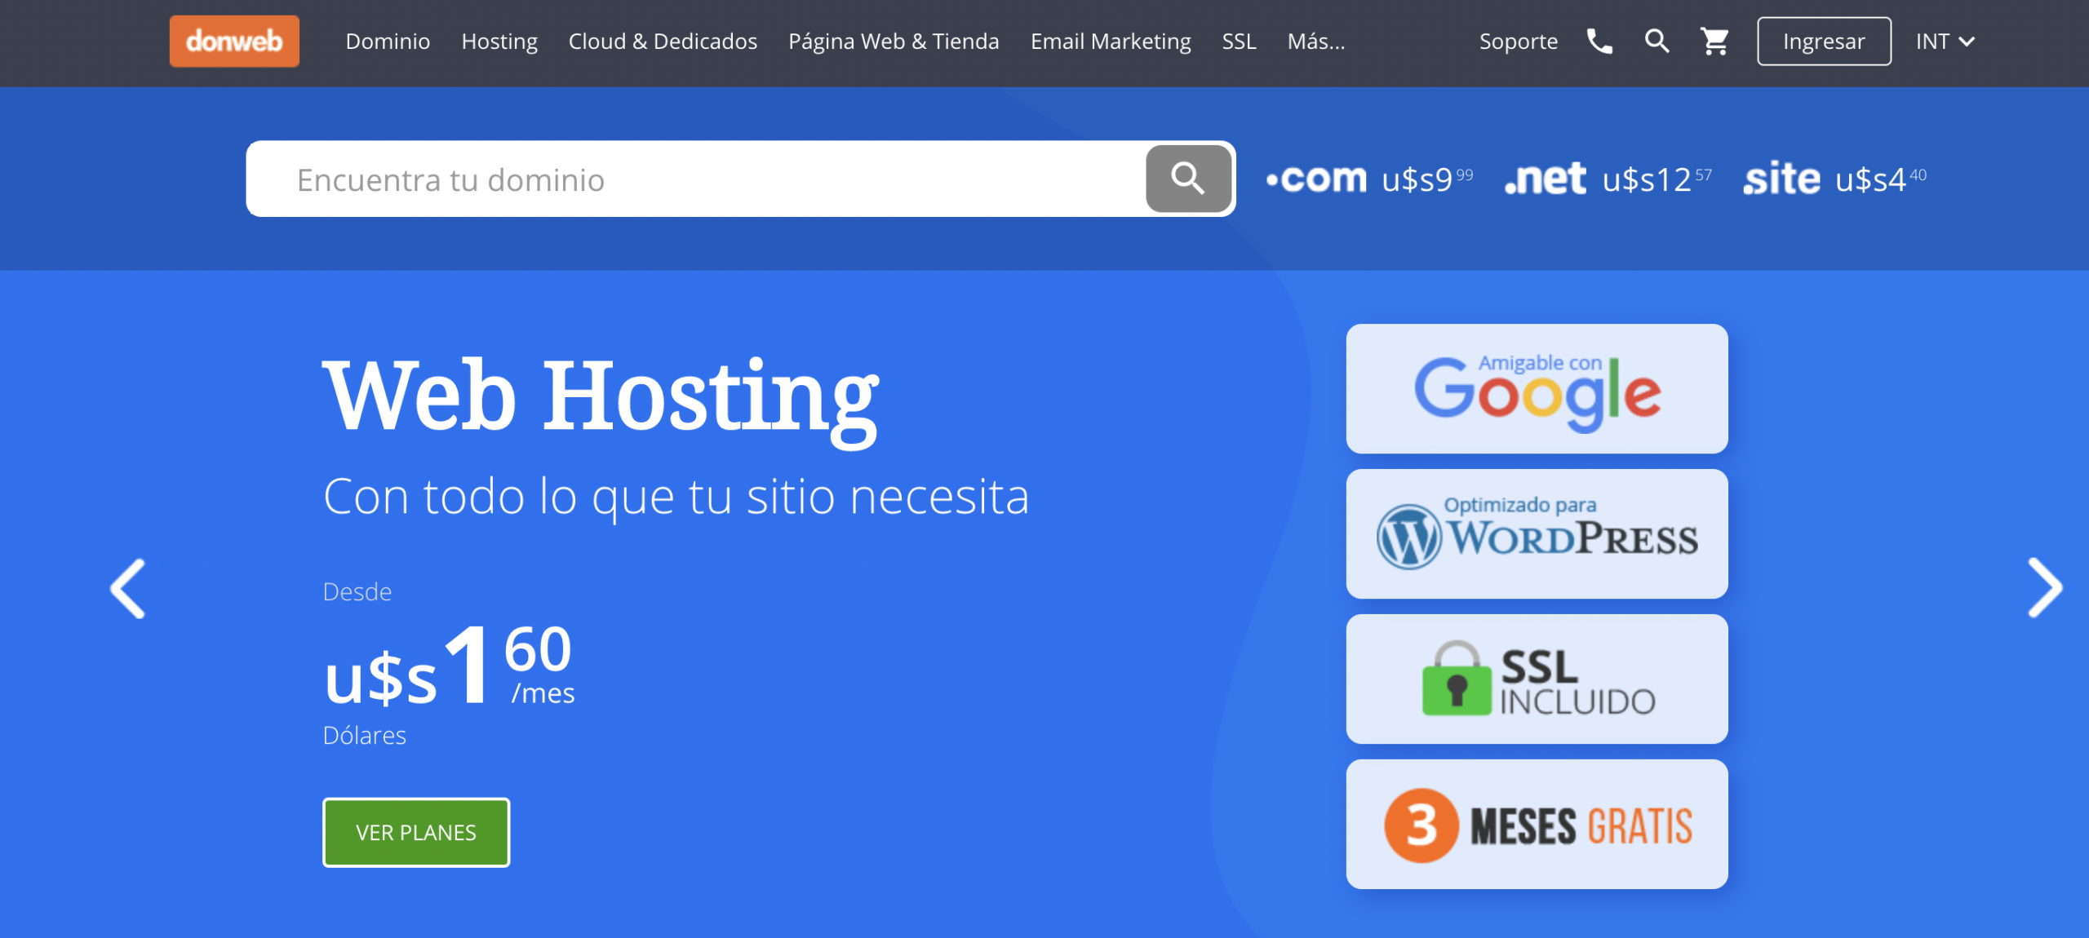Click 'Con todo lo que tu sitio necesita'
The image size is (2089, 938).
pyautogui.click(x=676, y=497)
